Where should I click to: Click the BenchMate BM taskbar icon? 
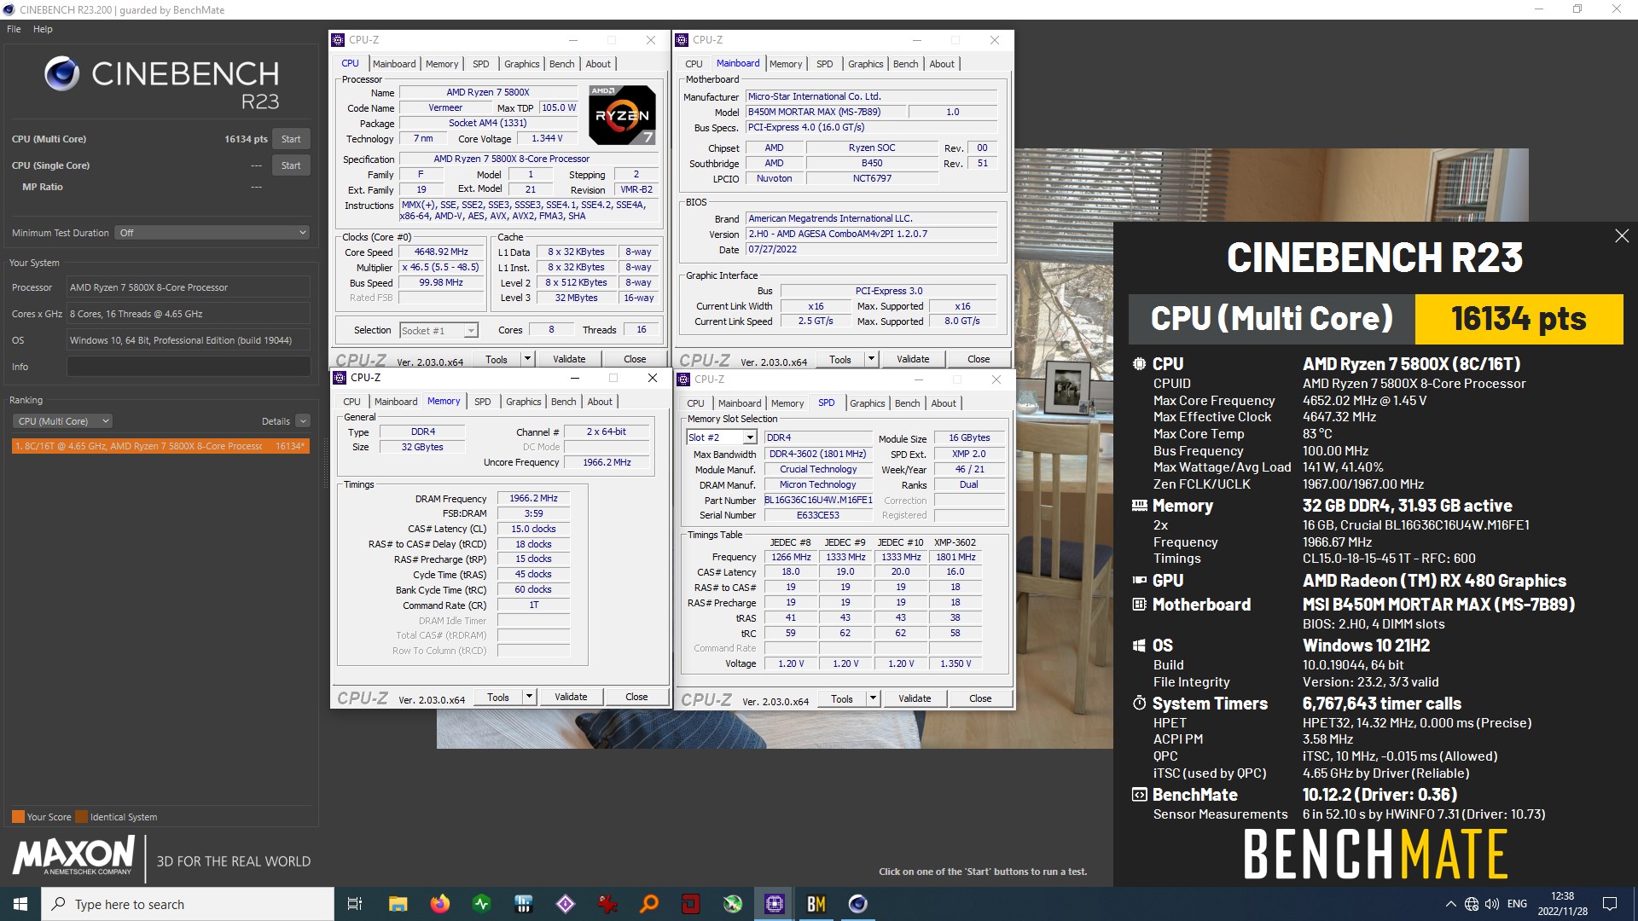tap(816, 904)
